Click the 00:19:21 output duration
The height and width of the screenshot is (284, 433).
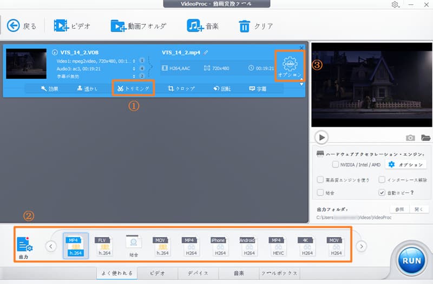click(265, 69)
